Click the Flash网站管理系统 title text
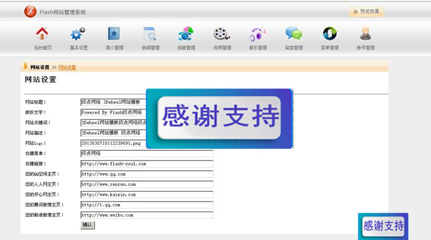 (x=62, y=12)
